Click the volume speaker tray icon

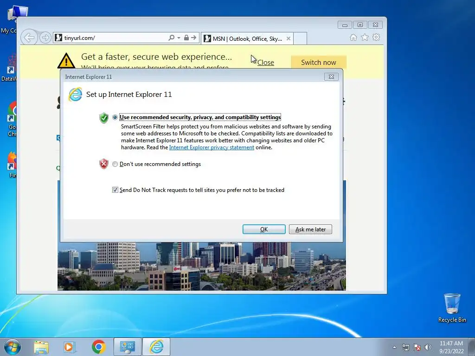[x=428, y=347]
